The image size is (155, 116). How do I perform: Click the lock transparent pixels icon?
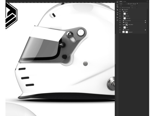(x=123, y=8)
